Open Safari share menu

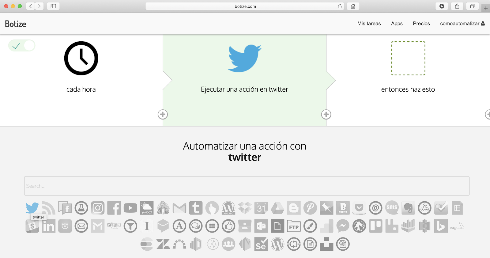(x=457, y=6)
